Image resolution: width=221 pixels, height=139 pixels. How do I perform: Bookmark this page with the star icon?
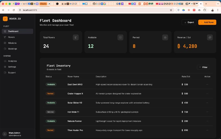tap(171, 10)
